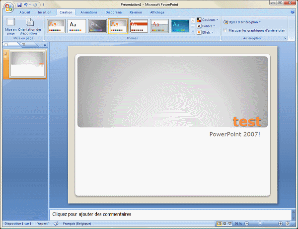This screenshot has height=229, width=298.
Task: Switch to the Insertion tab
Action: point(44,12)
